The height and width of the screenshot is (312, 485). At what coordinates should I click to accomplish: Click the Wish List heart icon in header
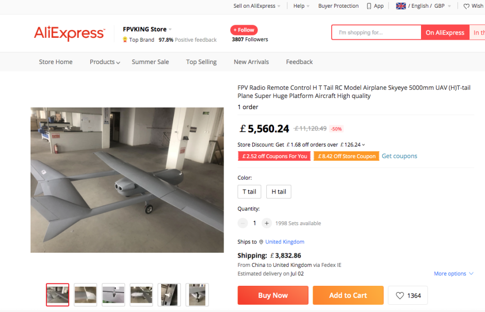[x=467, y=6]
